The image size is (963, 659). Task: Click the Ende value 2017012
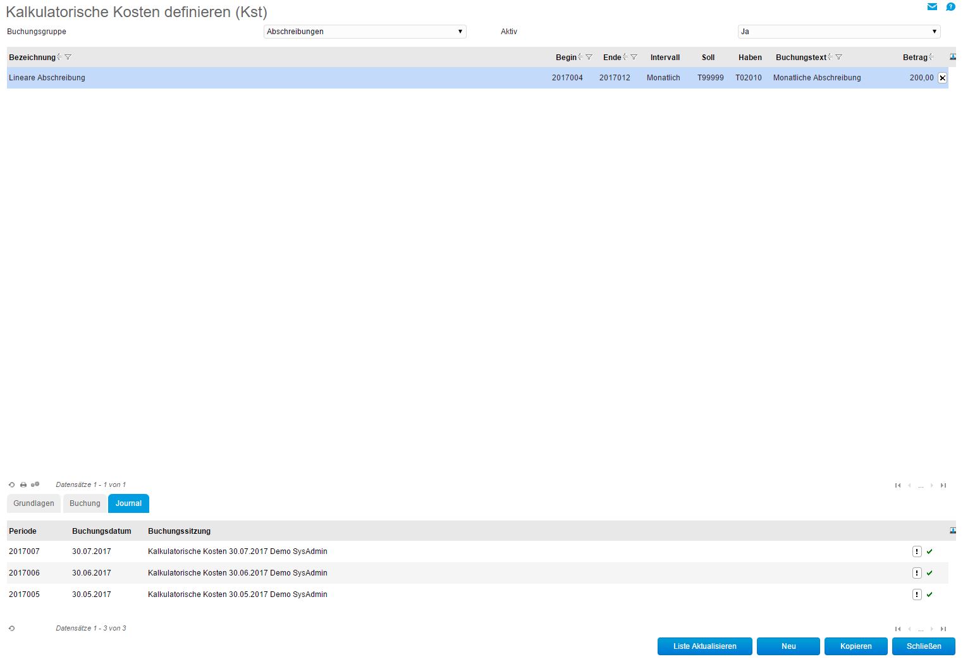click(615, 78)
